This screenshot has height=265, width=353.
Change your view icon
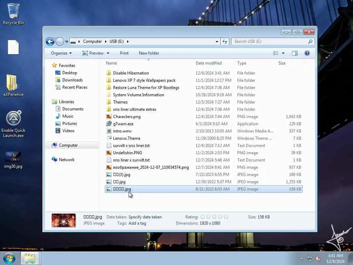276,53
